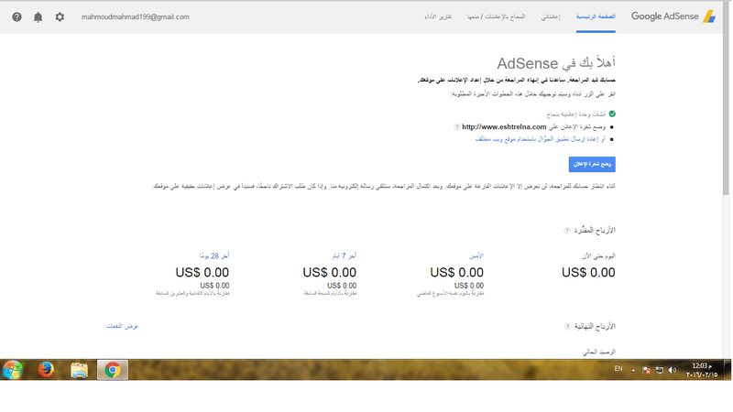Click the volume speaker tray icon

673,370
